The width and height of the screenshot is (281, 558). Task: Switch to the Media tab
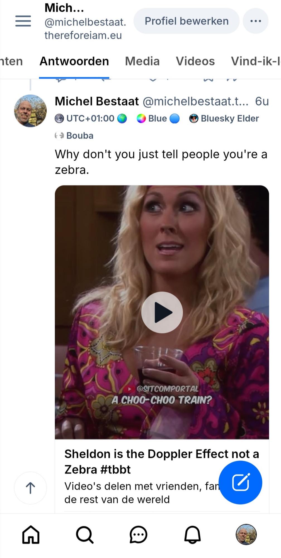142,61
